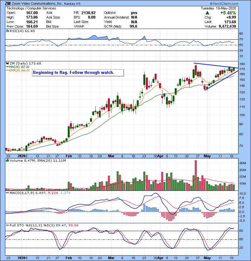Click the Annual Dividend label

click(x=116, y=17)
